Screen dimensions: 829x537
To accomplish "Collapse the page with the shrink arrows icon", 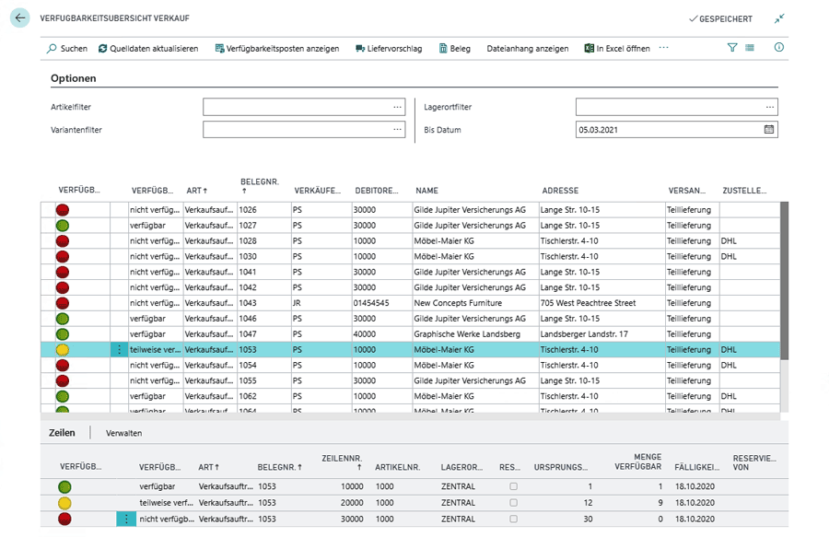I will 779,18.
